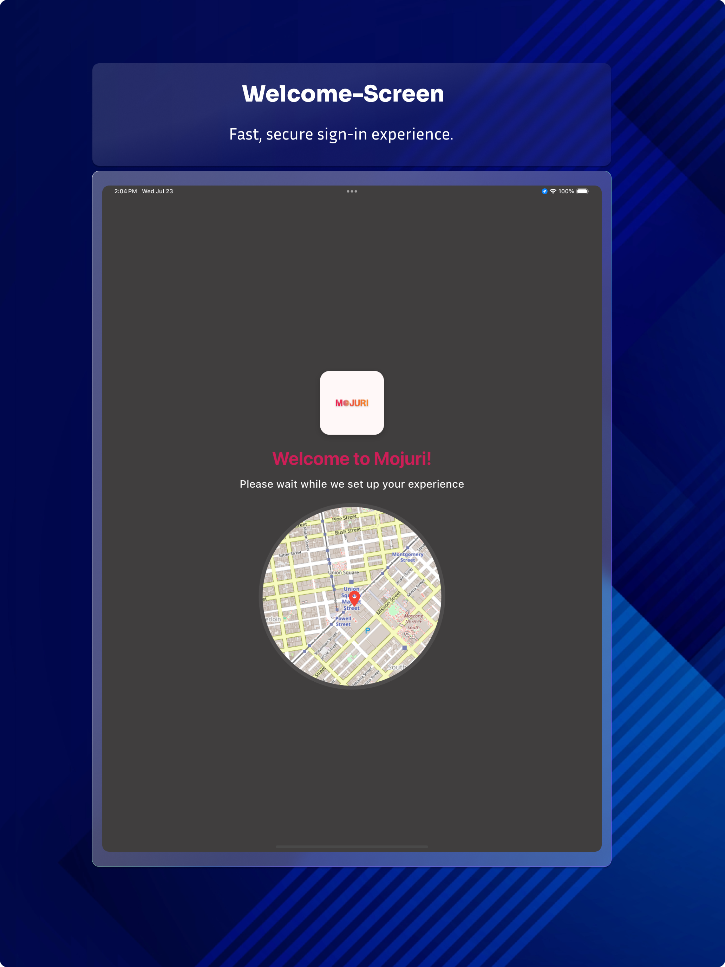Click the Sutter Street map label
725x967 pixels.
pos(290,554)
